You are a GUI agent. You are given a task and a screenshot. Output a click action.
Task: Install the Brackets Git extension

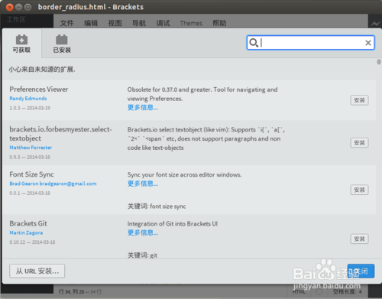point(359,239)
